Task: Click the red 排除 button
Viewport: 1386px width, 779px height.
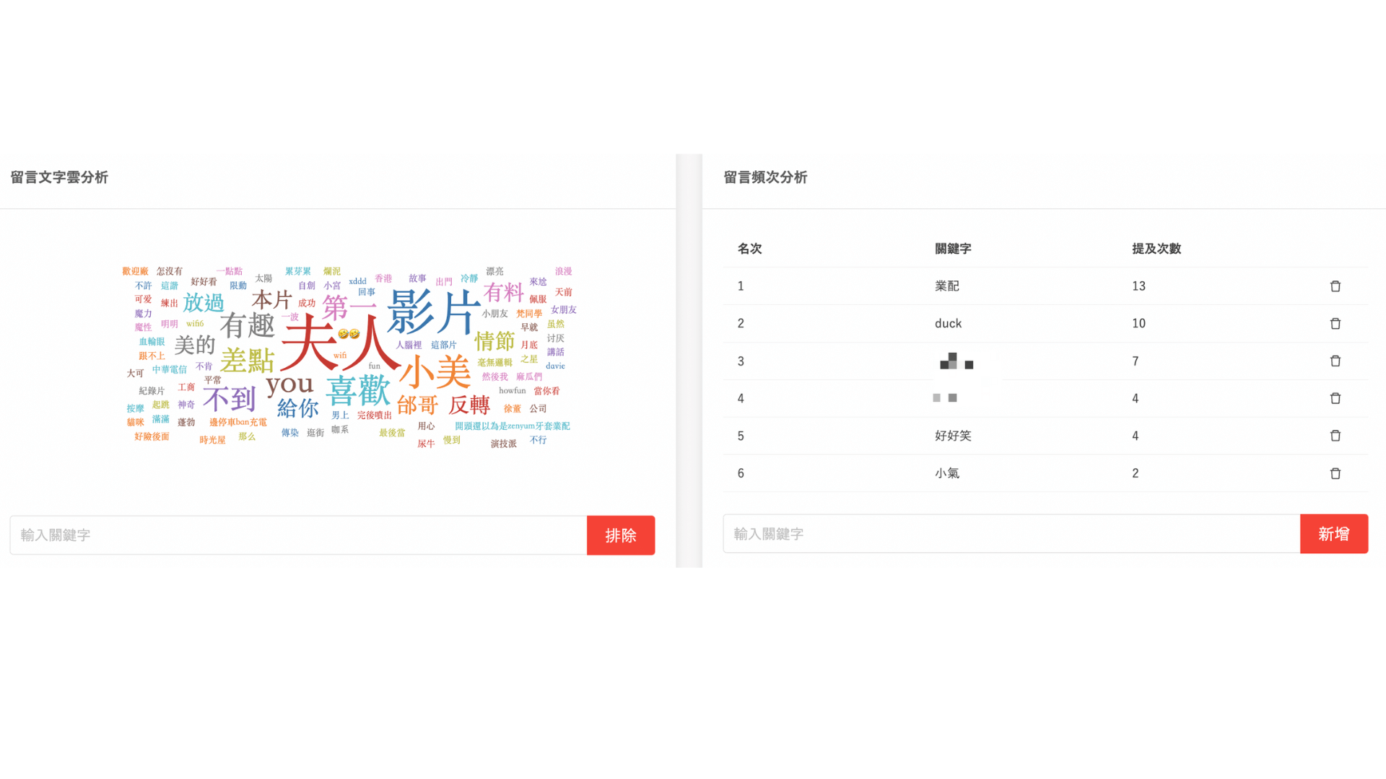Action: [621, 535]
